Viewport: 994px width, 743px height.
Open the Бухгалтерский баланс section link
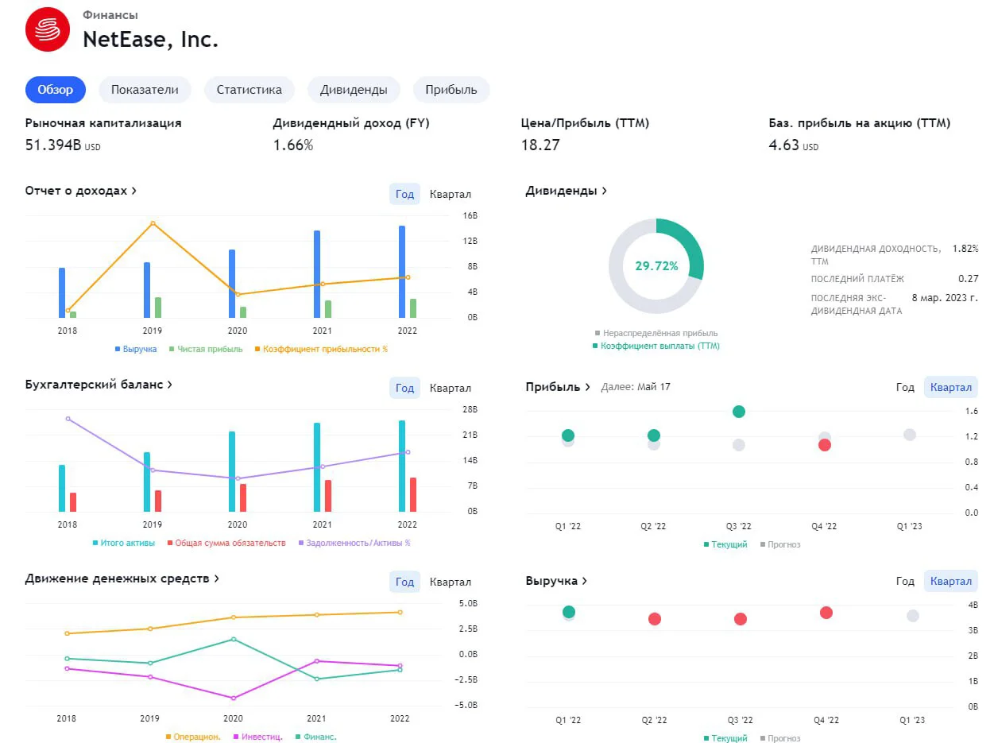[x=99, y=385]
